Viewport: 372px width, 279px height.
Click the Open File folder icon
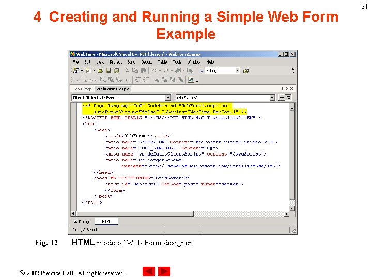(100, 70)
